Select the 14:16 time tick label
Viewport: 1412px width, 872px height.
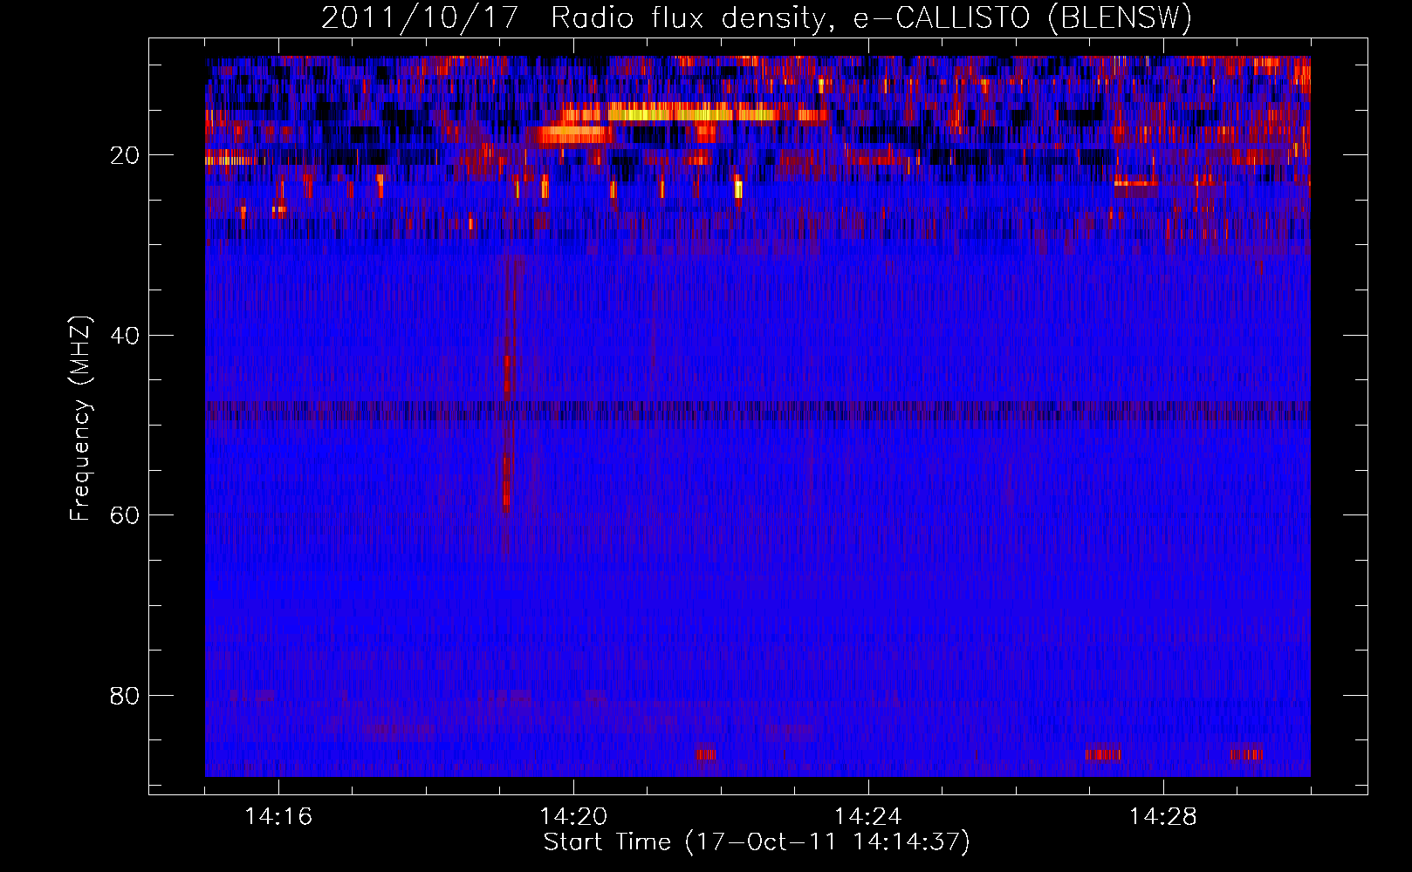point(278,817)
